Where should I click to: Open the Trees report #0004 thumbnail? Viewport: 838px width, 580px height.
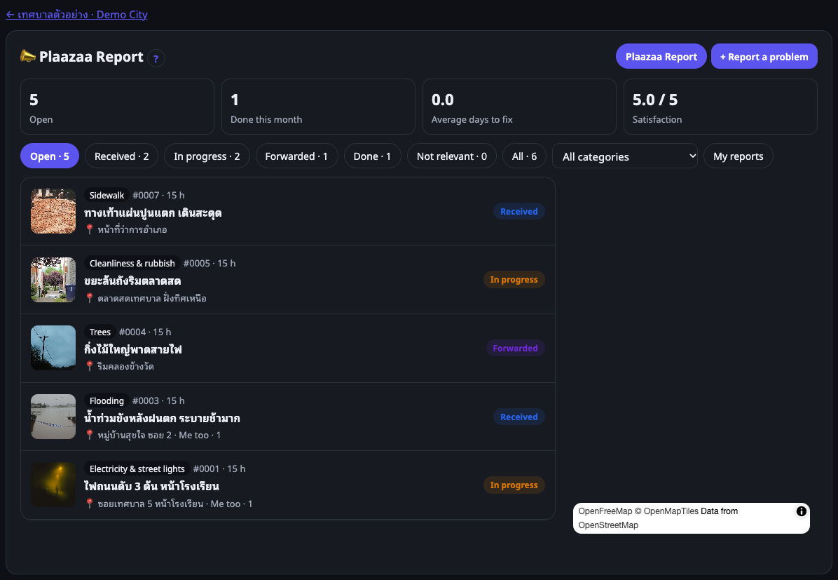coord(53,348)
